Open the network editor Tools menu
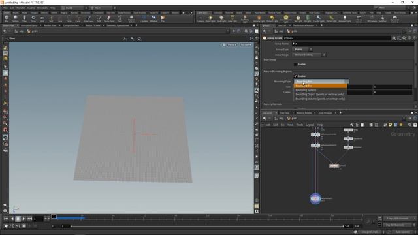Screen dimensions: 418x235 (300, 125)
